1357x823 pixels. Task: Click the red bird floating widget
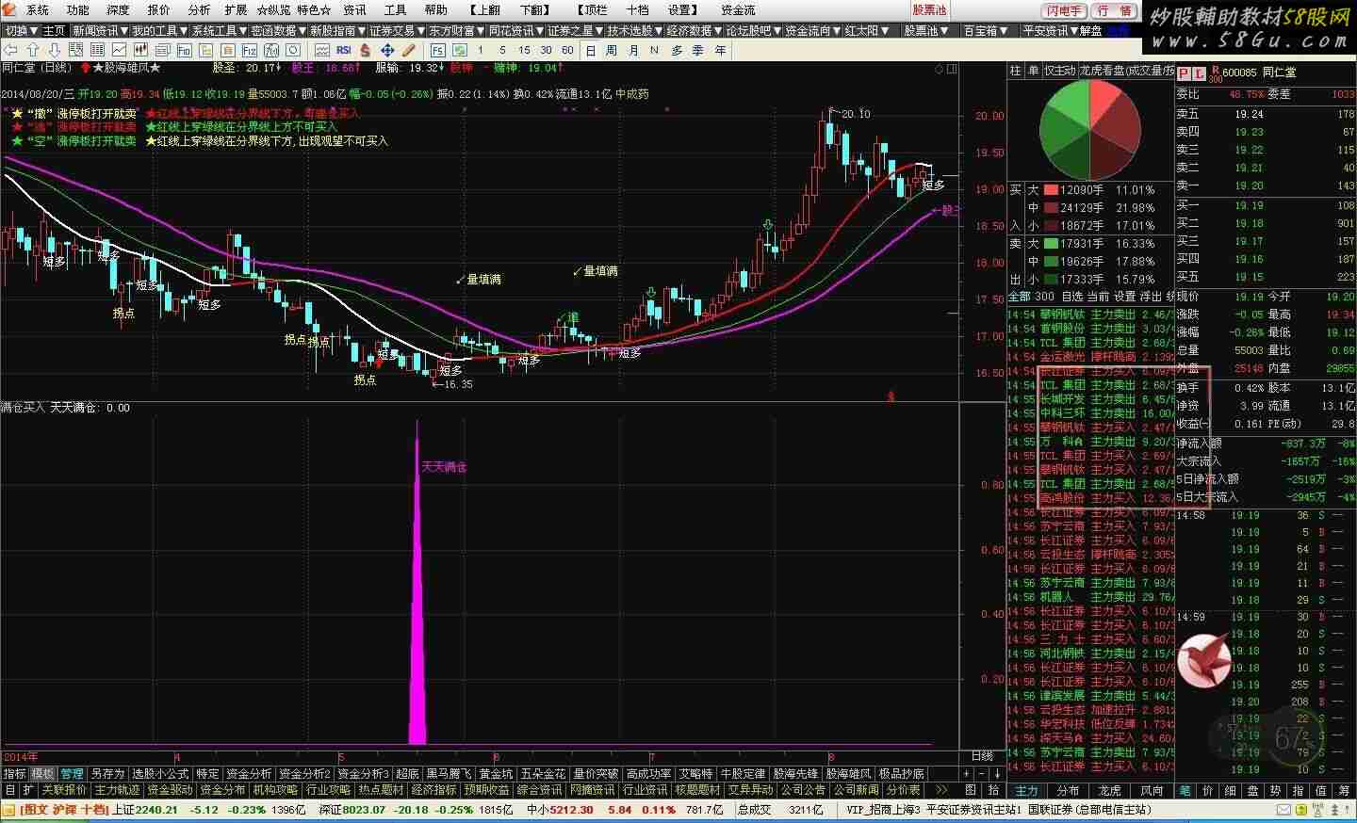click(1203, 660)
